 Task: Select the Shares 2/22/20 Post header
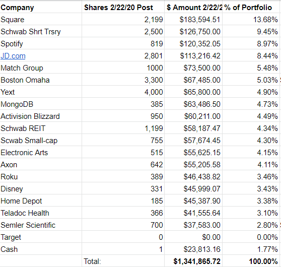pos(123,8)
